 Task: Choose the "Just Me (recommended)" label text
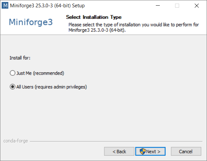[x=40, y=73]
